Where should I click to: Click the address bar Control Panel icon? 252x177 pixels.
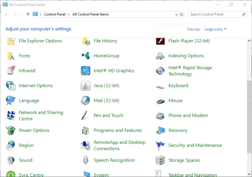coord(35,14)
